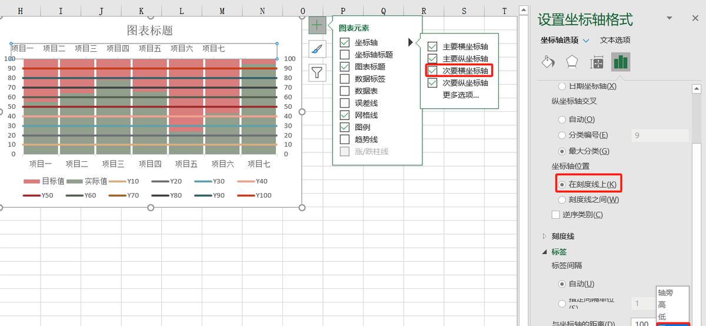Enable the 趋势线 checkbox

[345, 139]
